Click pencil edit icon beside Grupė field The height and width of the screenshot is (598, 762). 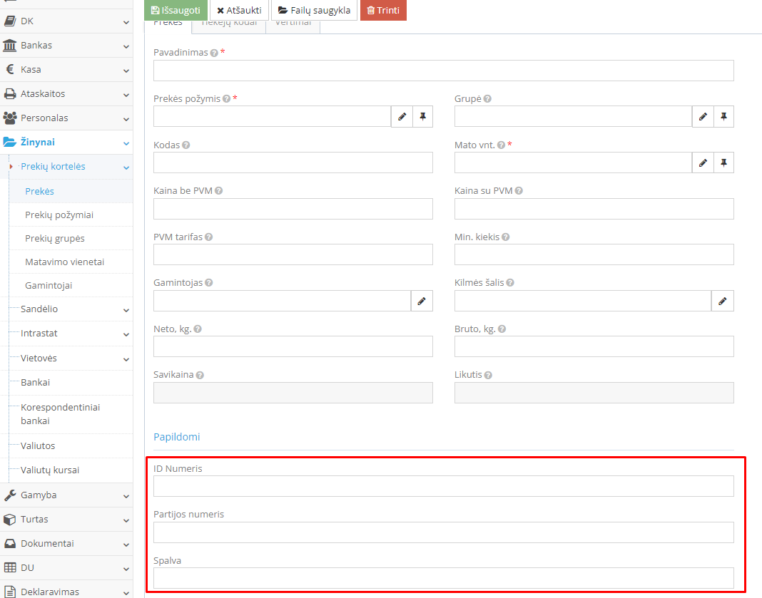pyautogui.click(x=703, y=116)
